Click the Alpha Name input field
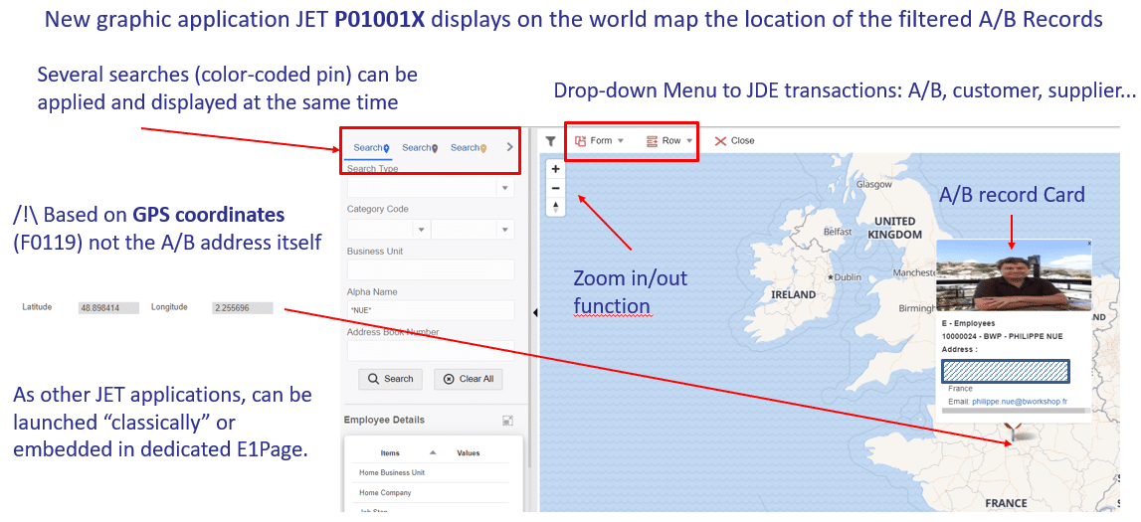This screenshot has height=522, width=1141. pos(430,311)
